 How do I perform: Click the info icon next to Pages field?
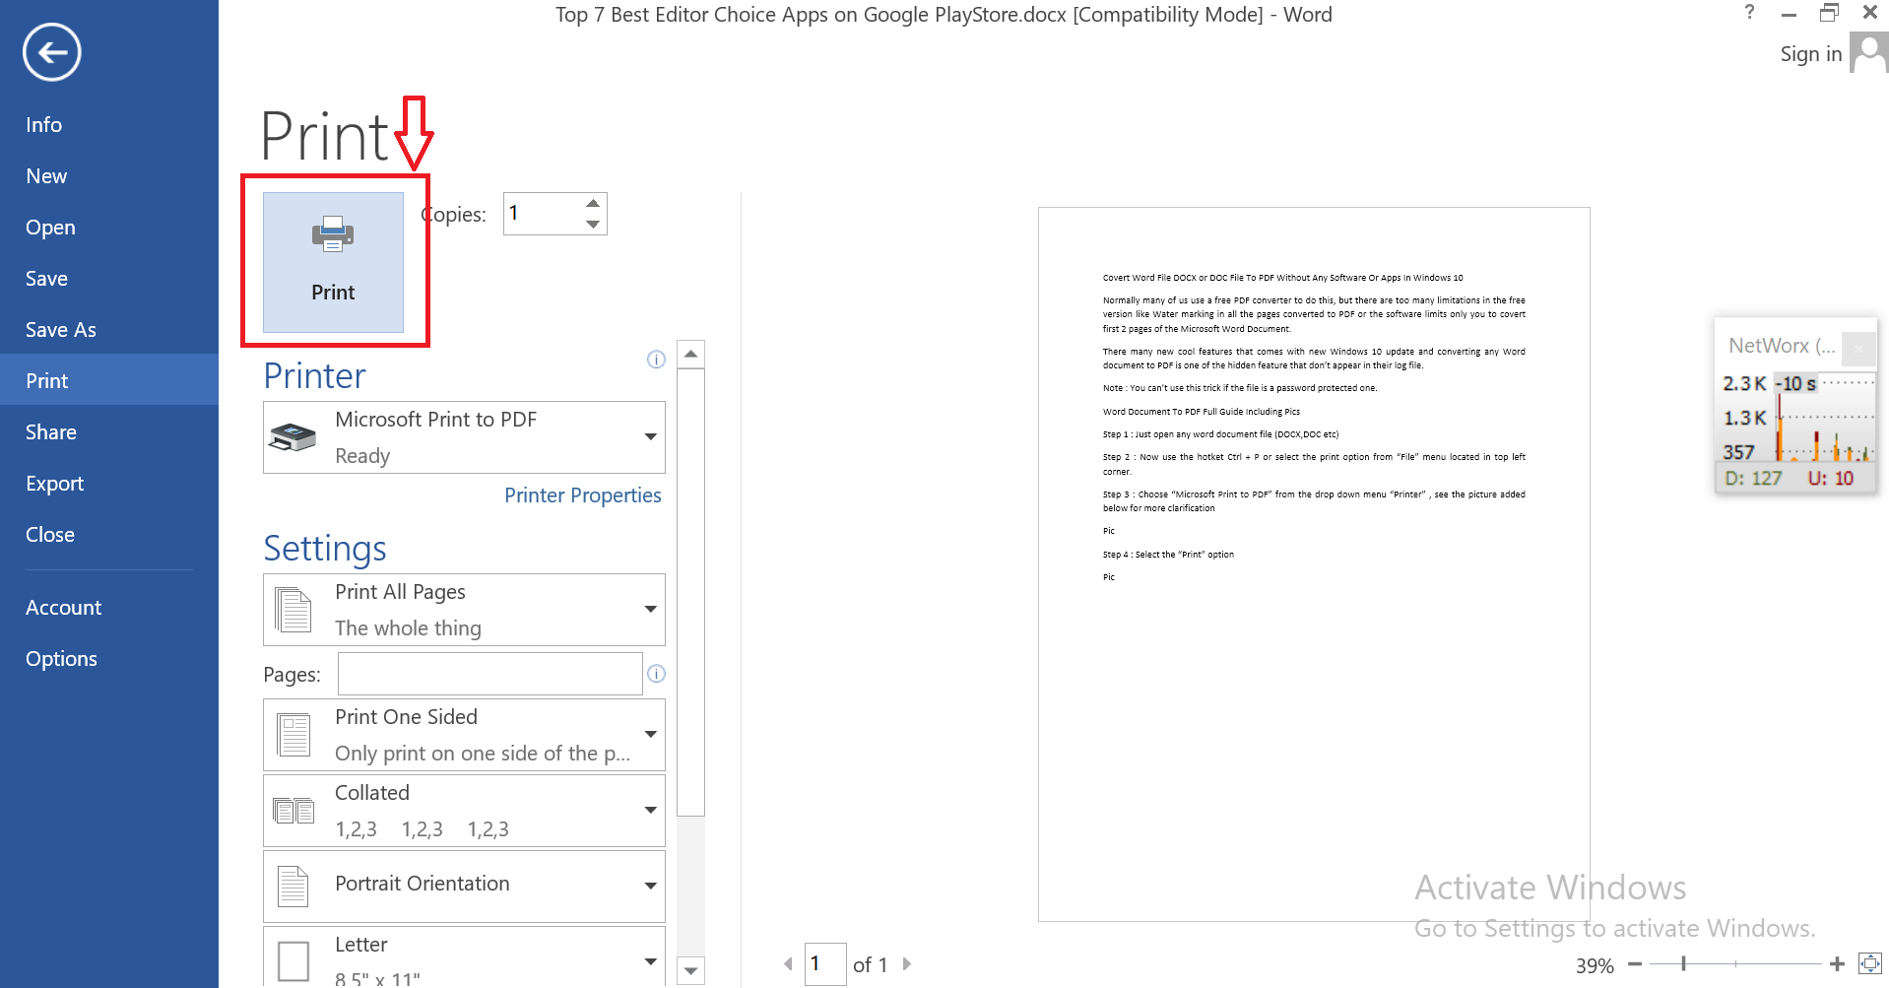656,674
